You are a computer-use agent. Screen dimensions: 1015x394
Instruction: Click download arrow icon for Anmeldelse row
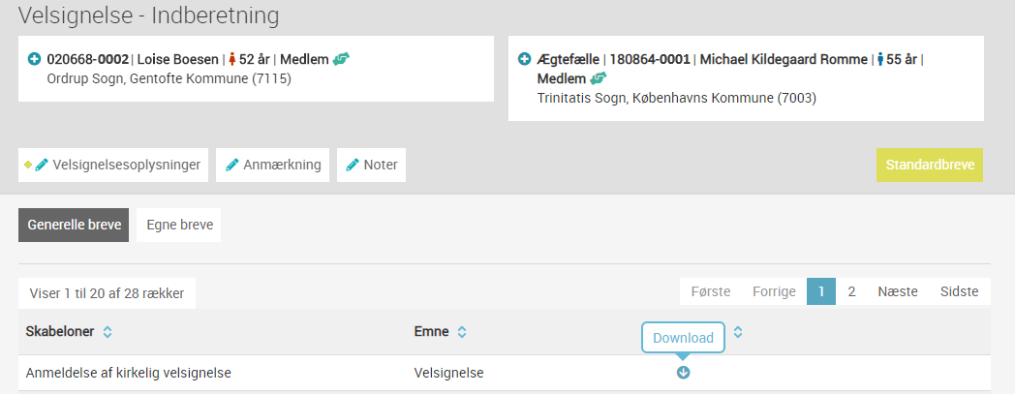pos(683,373)
